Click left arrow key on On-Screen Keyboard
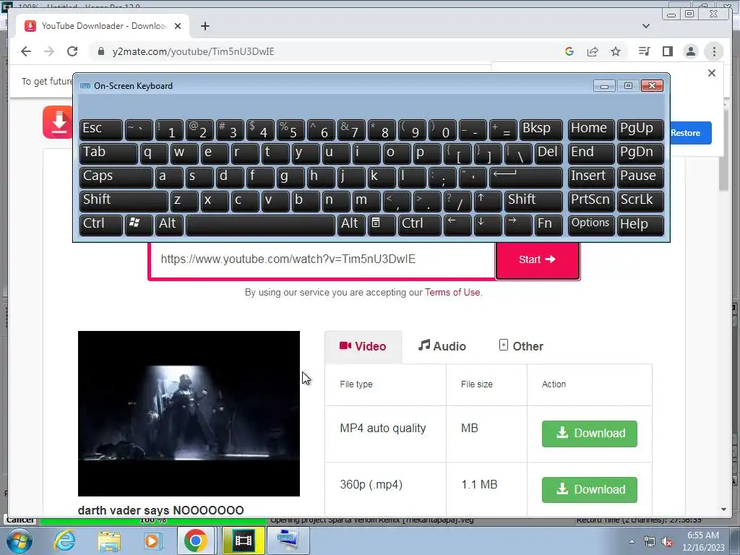This screenshot has height=555, width=740. coord(457,225)
